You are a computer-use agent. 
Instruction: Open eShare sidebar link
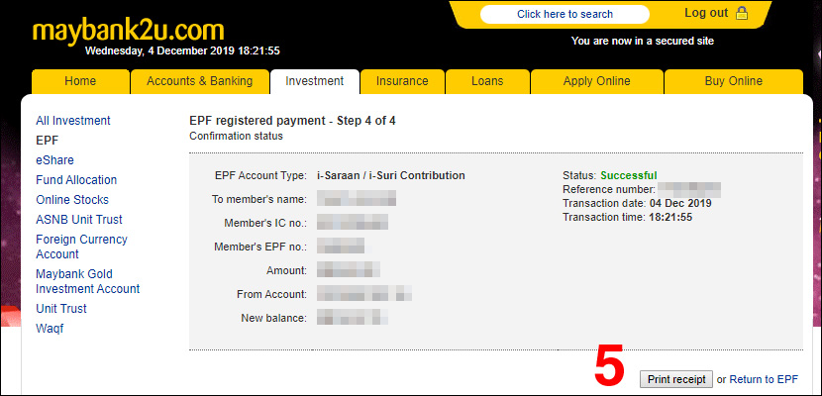point(54,160)
